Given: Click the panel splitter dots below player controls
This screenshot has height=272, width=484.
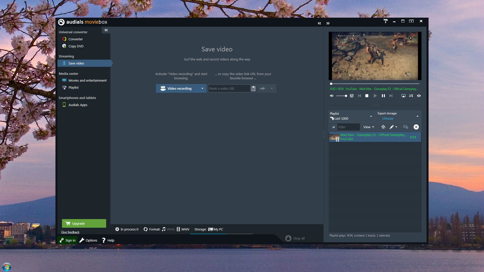Looking at the screenshot, I should coord(375,105).
